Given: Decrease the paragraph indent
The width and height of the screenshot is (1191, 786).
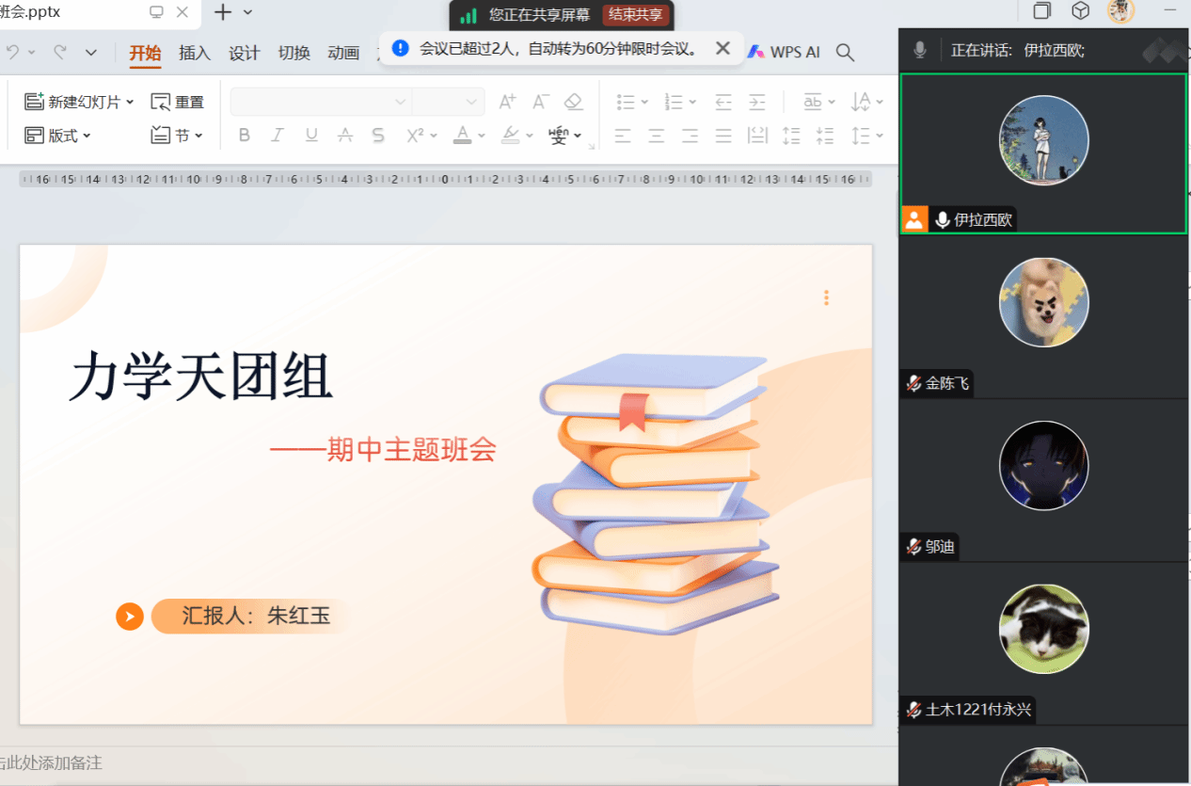Looking at the screenshot, I should point(723,102).
